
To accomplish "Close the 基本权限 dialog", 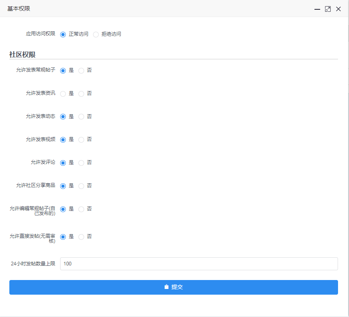I will point(338,9).
